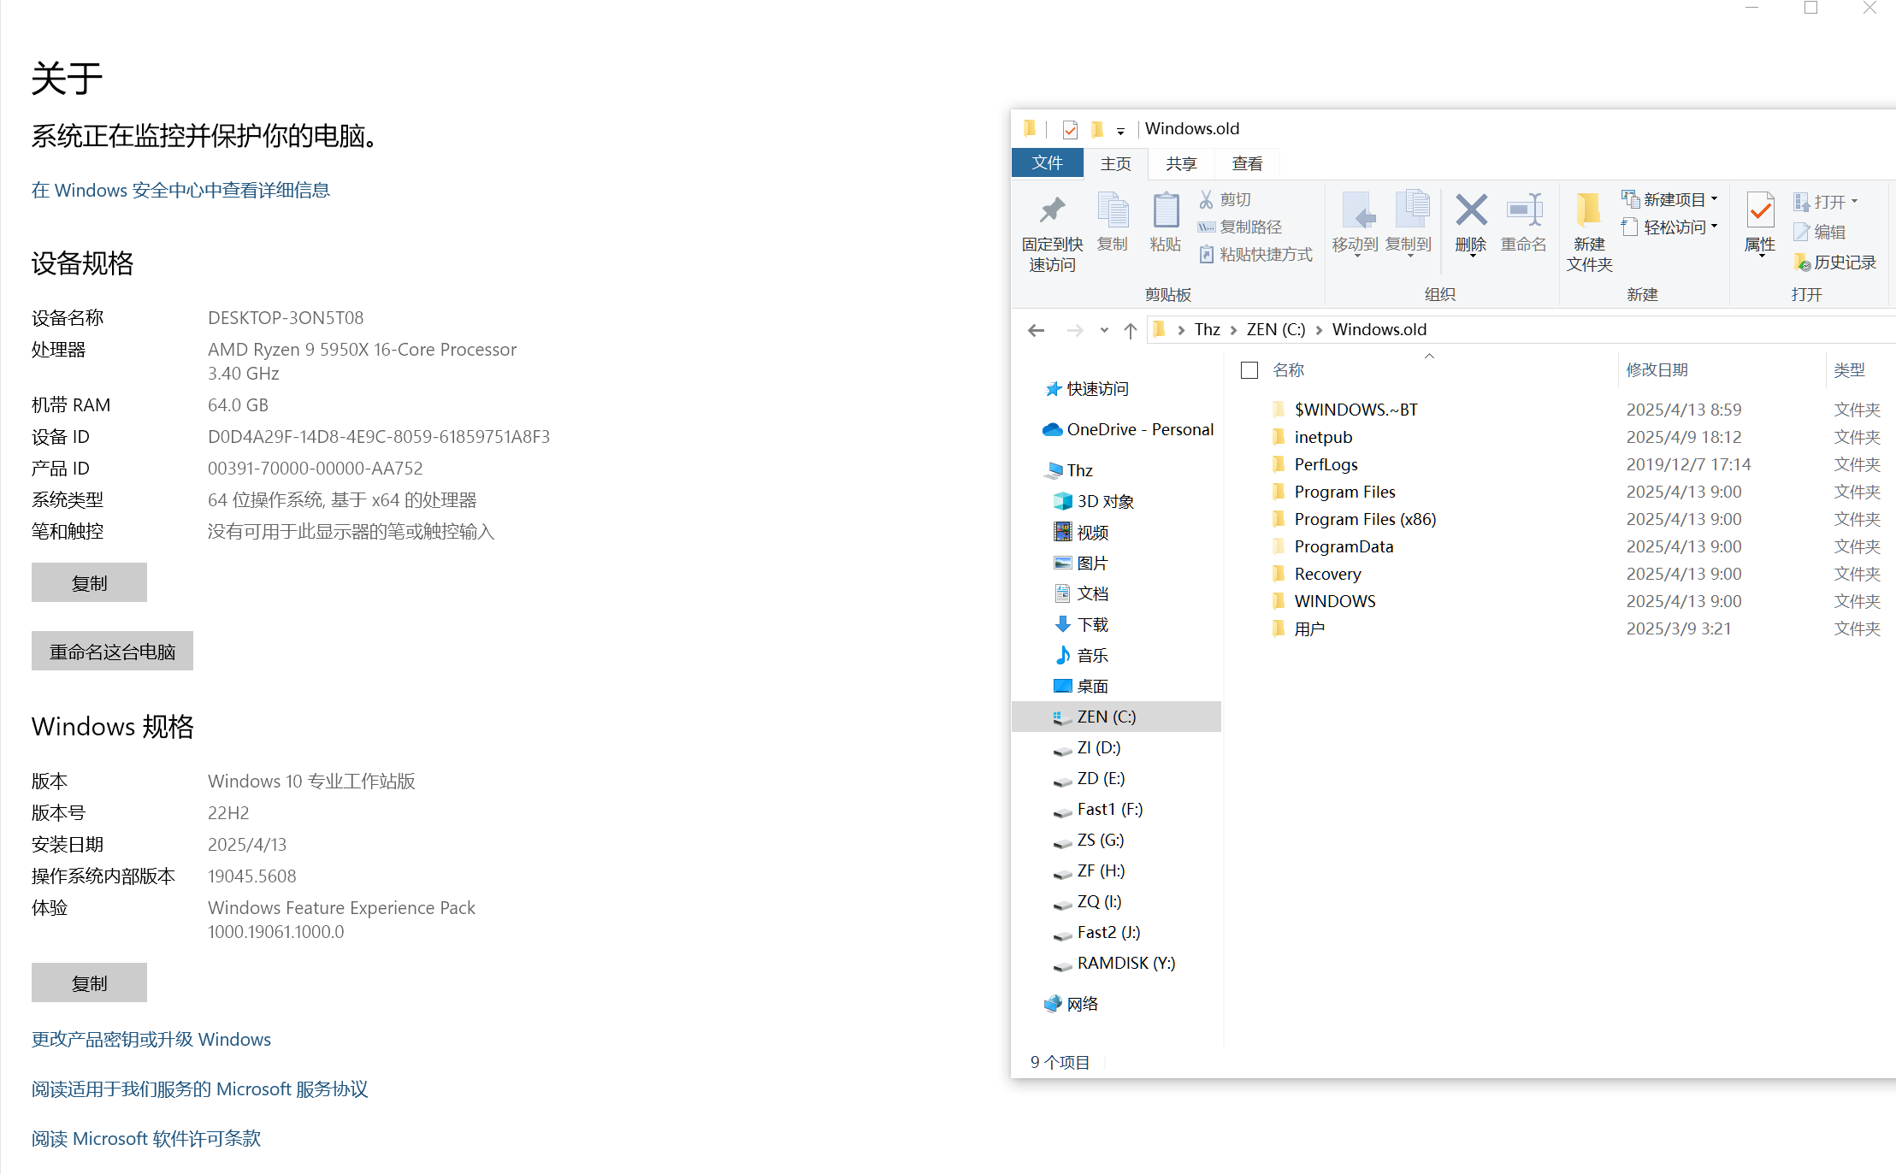Open Customize Quick Access Toolbar dropdown
The image size is (1896, 1174).
(x=1120, y=130)
